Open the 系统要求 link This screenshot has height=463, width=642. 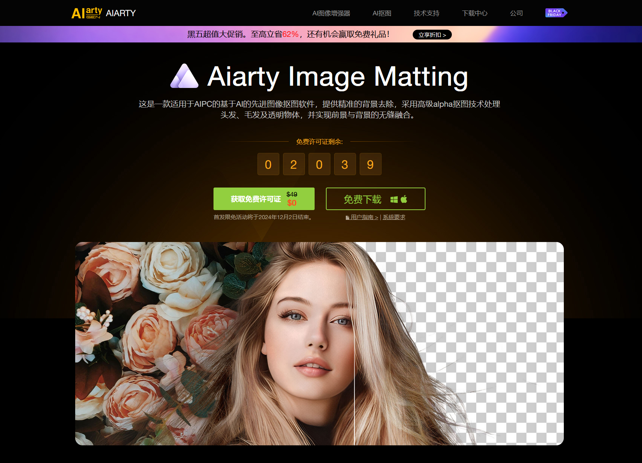pos(394,217)
